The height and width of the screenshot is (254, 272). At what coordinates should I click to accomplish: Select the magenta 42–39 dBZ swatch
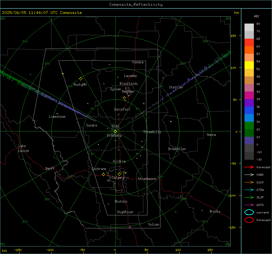pyautogui.click(x=249, y=95)
